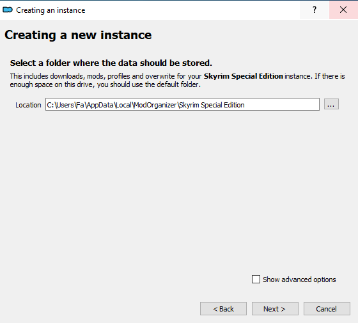358x323 pixels.
Task: Browse for a folder with the "..." button
Action: click(331, 104)
